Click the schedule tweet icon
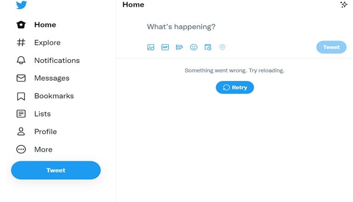This screenshot has height=202, width=353. [x=208, y=47]
